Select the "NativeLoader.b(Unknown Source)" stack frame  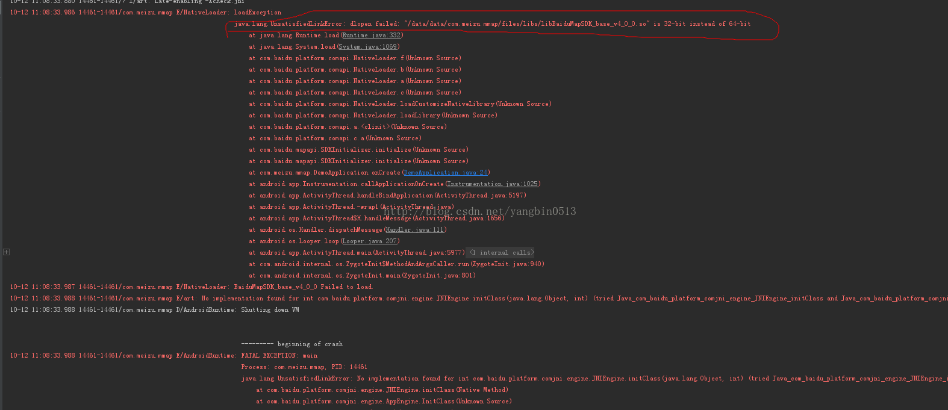click(x=355, y=70)
